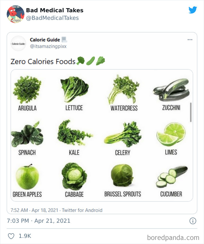Open the more options menu on Calorie Guide tweet

[190, 40]
